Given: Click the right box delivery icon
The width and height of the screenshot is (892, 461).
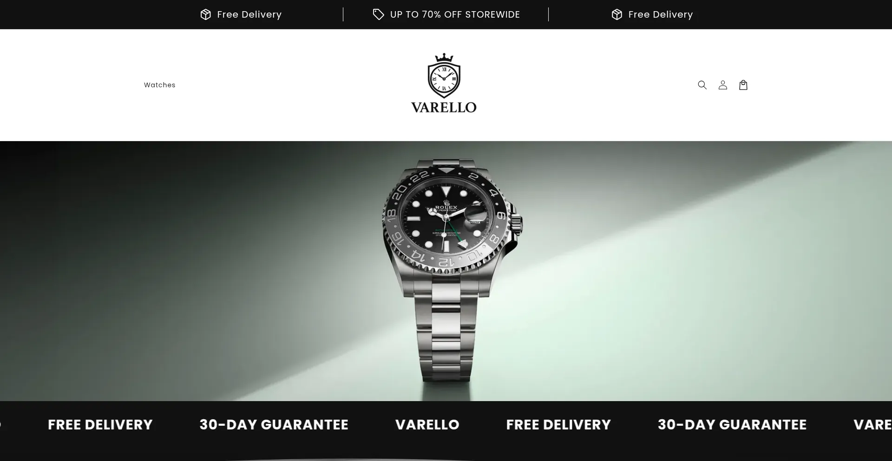Looking at the screenshot, I should click(x=617, y=14).
